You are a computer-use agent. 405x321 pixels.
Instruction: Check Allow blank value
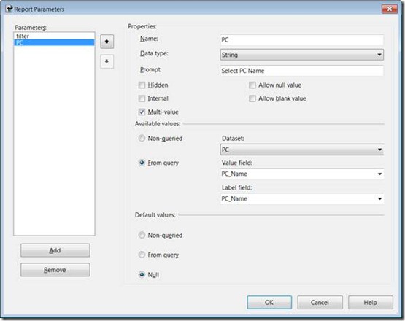click(x=252, y=98)
